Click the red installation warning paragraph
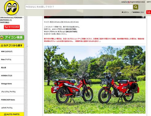The width and height of the screenshot is (151, 116). pyautogui.click(x=94, y=40)
